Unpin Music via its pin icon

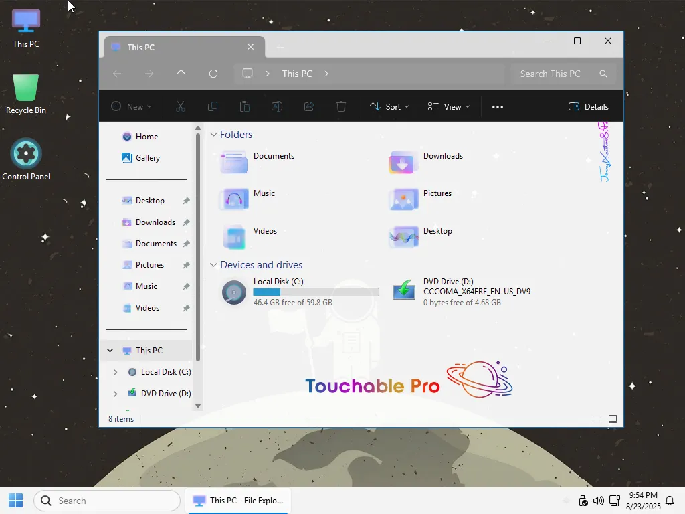(x=186, y=286)
